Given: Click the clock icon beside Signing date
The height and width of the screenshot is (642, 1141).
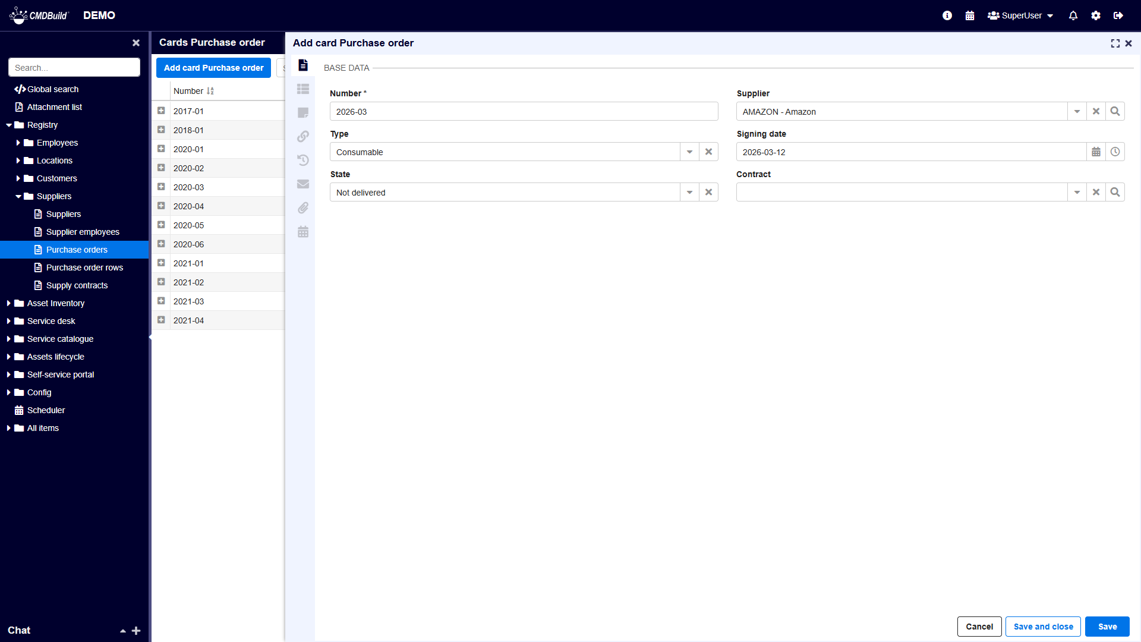Looking at the screenshot, I should coord(1115,152).
